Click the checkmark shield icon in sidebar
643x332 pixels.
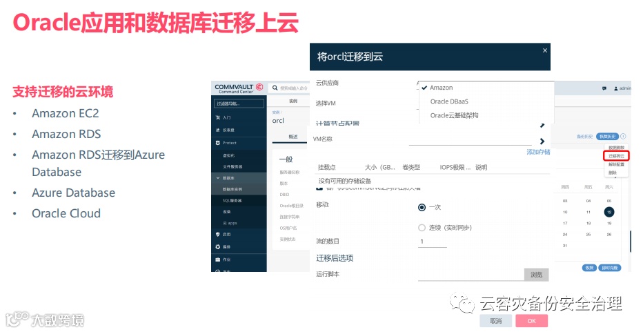(x=218, y=234)
